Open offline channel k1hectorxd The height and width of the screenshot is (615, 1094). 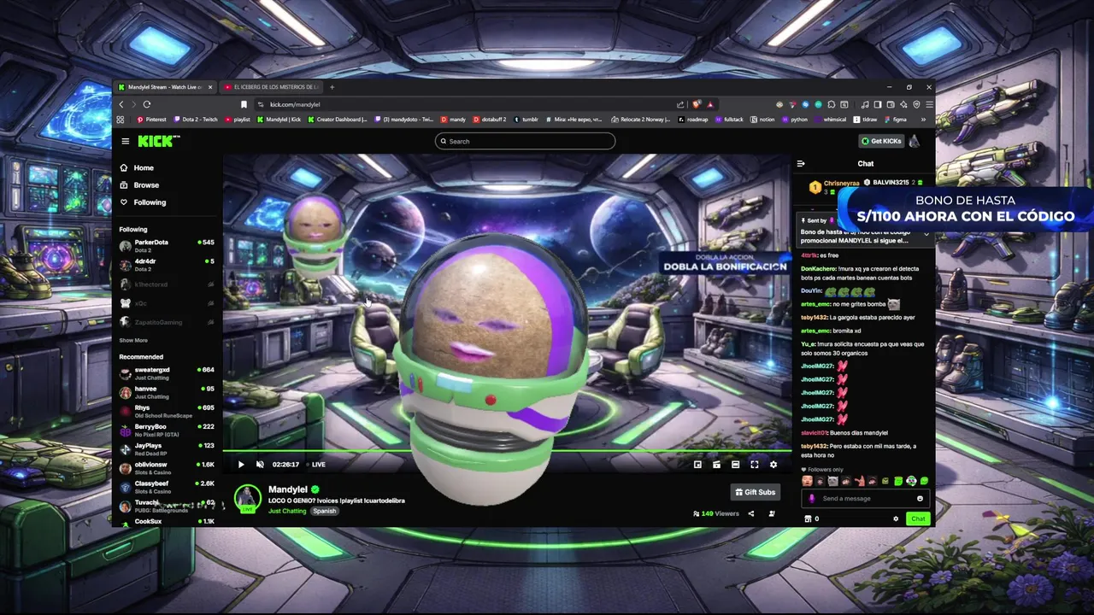click(167, 284)
